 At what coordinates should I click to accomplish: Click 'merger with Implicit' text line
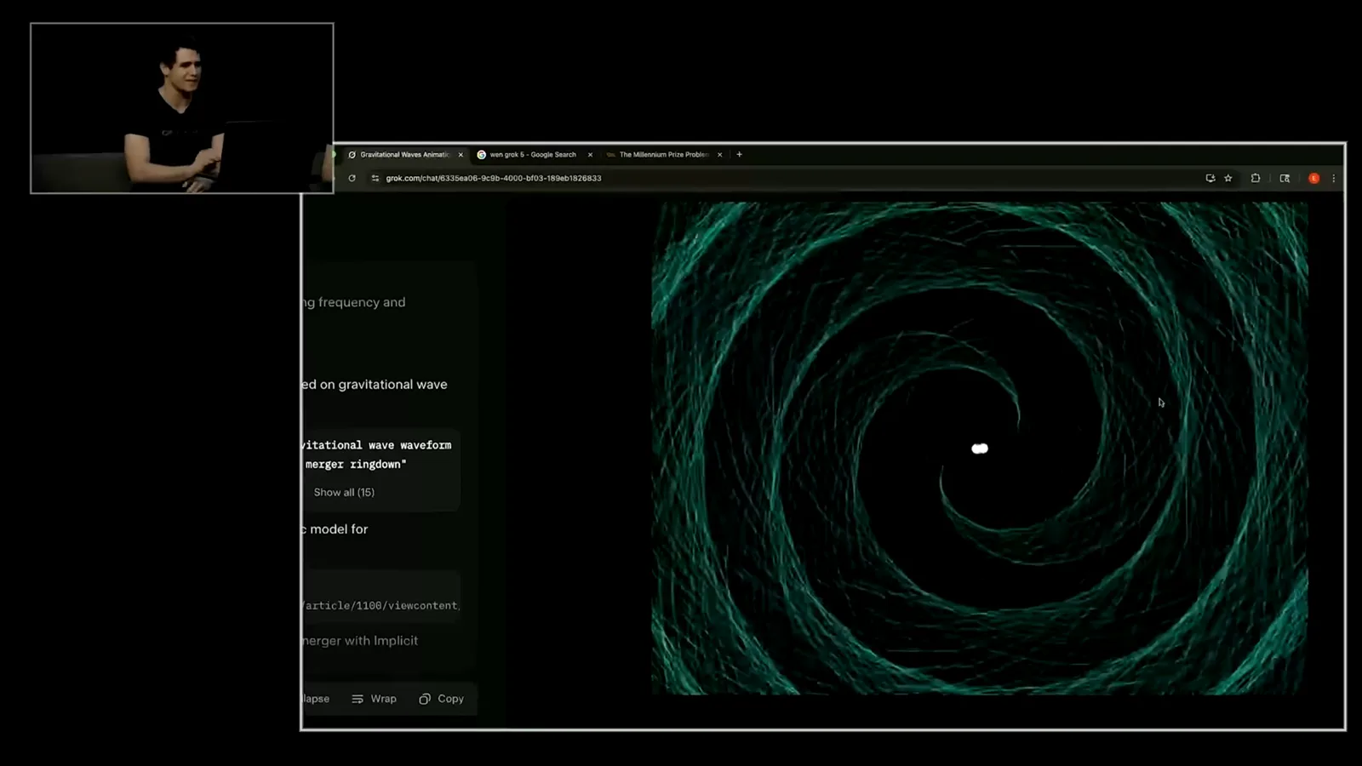(360, 641)
